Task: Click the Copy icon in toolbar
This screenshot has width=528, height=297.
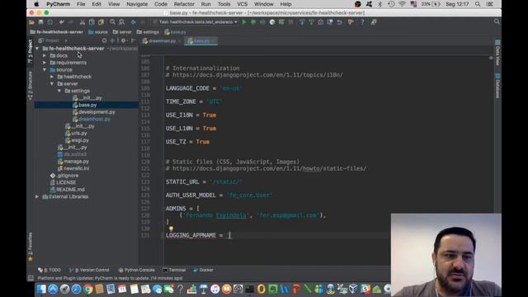Action: pyautogui.click(x=92, y=22)
